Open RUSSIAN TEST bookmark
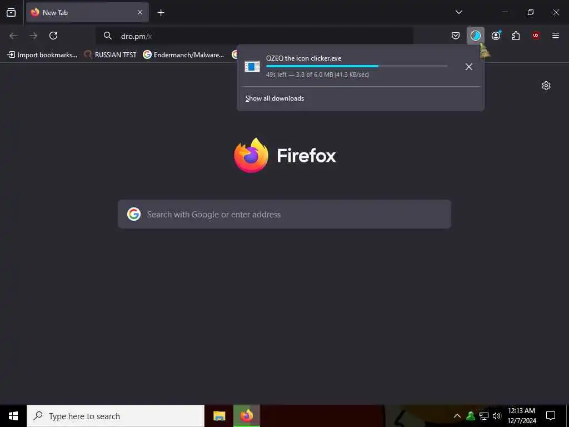 [111, 55]
